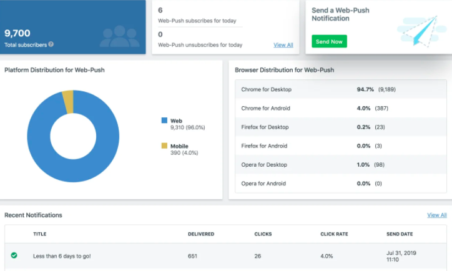Click the group people icon in subscribers card
This screenshot has height=271, width=452.
[x=120, y=36]
